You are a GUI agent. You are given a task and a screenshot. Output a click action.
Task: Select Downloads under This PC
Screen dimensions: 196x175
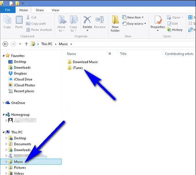point(20,150)
